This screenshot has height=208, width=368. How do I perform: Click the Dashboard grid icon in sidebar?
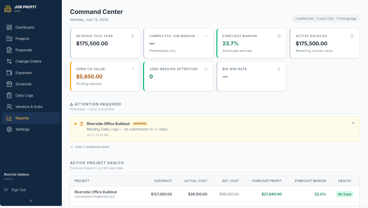9,27
